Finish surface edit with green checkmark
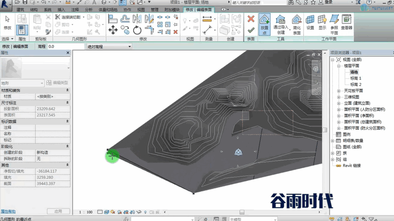Viewport: 394px width, 221px height. pos(251,30)
